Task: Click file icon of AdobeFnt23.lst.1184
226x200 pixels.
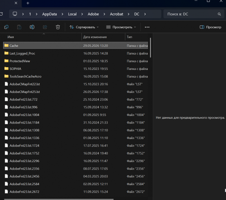Action: coord(6,122)
